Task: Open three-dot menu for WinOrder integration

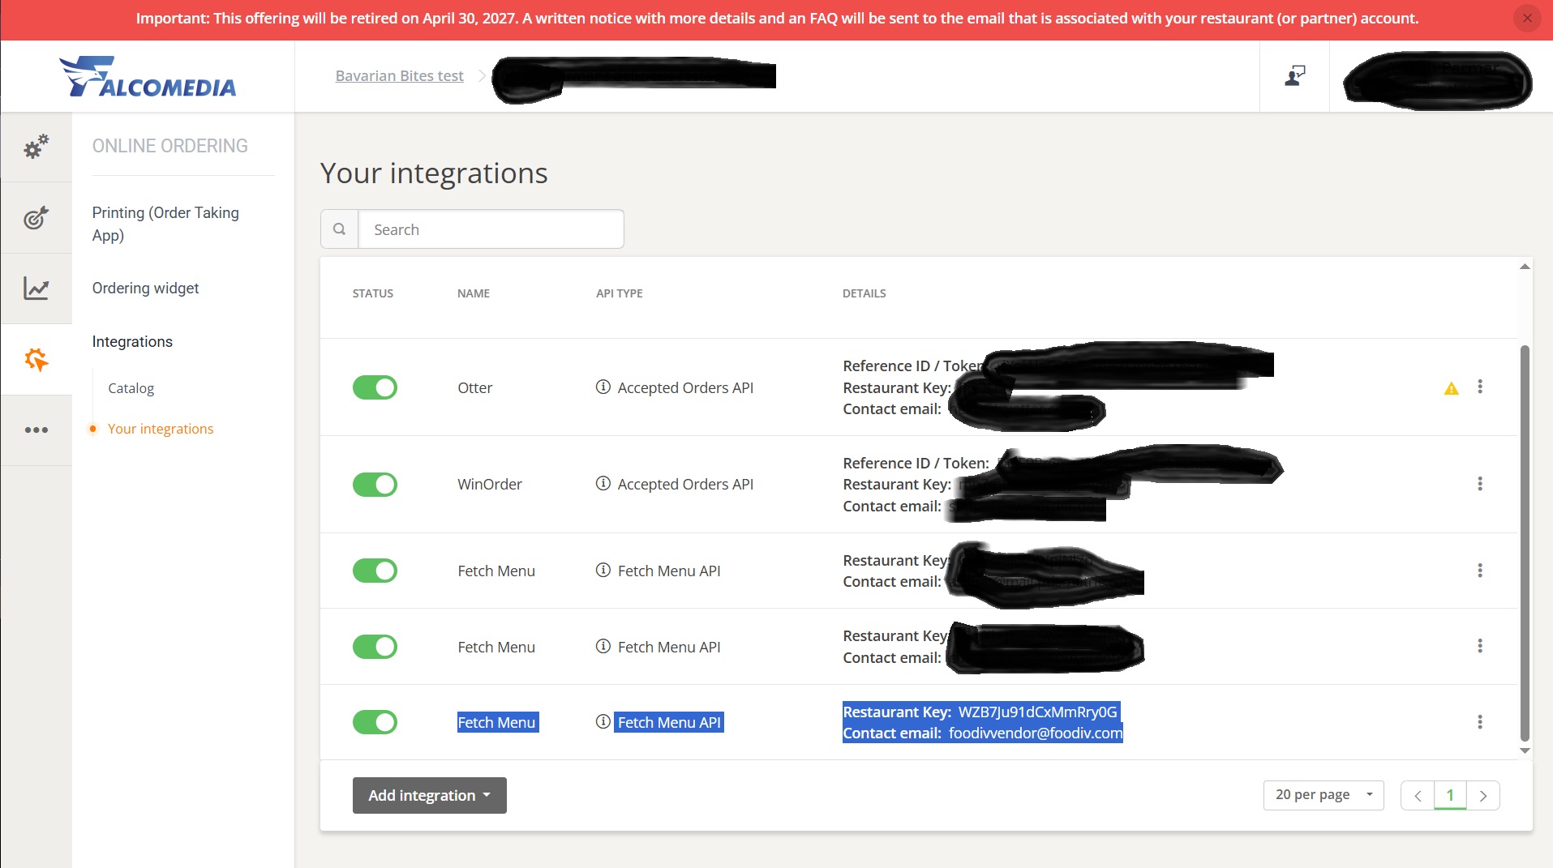Action: [x=1480, y=484]
